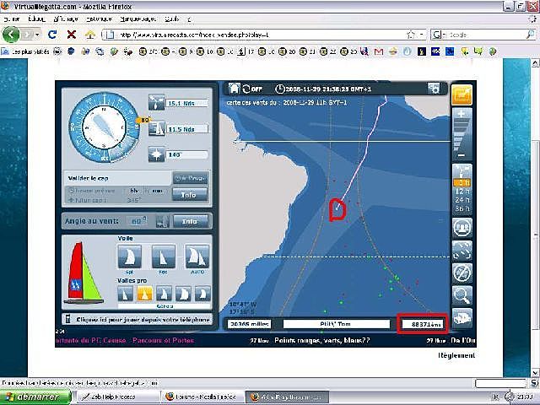Click the orange map edit button

tap(462, 94)
